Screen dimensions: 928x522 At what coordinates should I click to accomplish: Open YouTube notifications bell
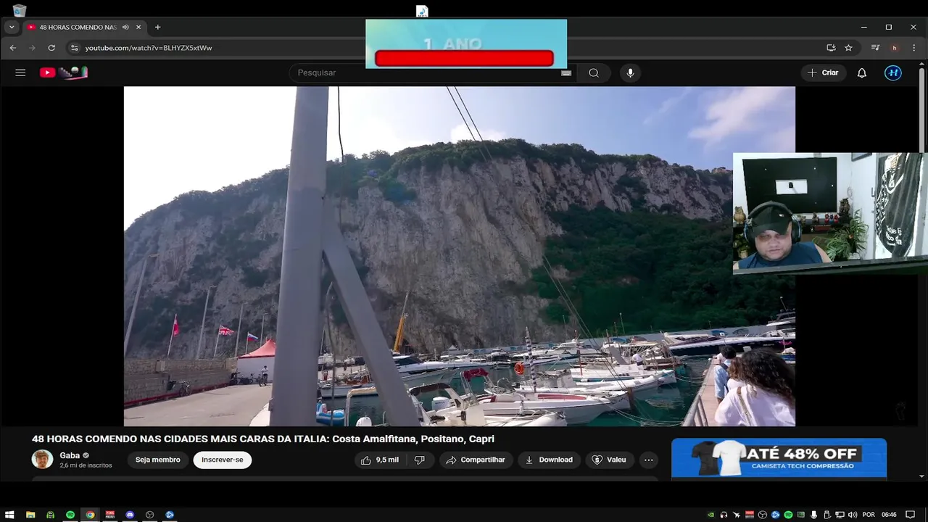click(x=862, y=72)
